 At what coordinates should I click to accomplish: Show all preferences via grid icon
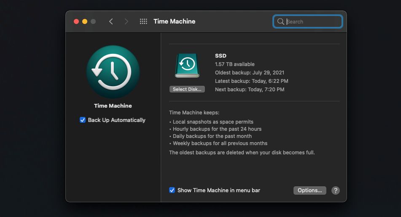[x=143, y=21]
